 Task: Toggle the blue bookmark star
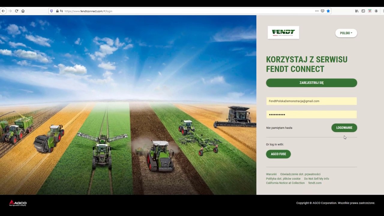pos(328,11)
